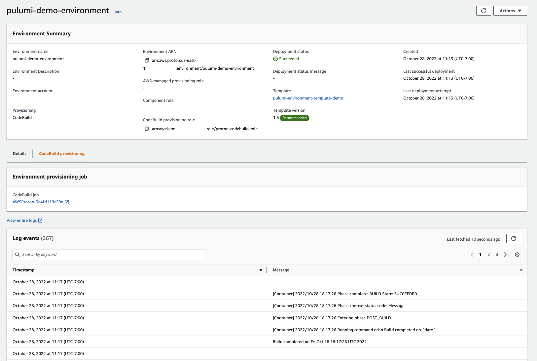This screenshot has height=361, width=537.
Task: Click the Environment Summary heading
Action: [42, 34]
